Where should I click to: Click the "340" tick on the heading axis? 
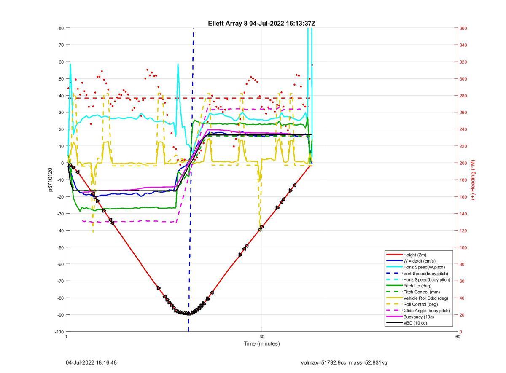coord(463,45)
